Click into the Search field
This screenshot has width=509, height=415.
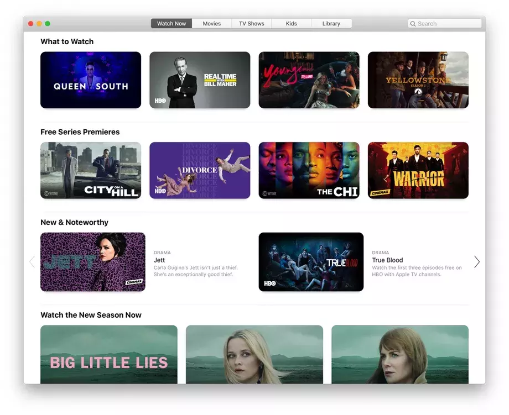click(x=445, y=23)
